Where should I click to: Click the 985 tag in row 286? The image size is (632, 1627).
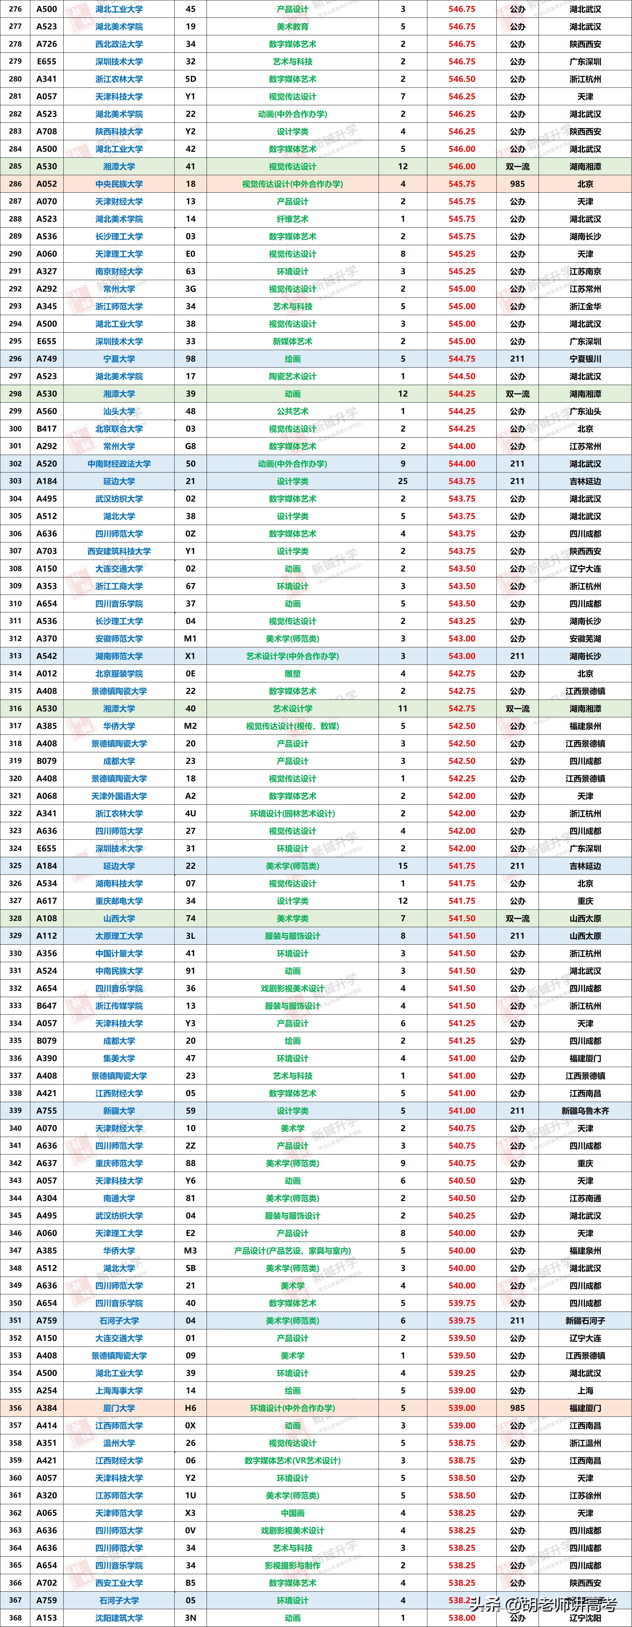tap(517, 184)
